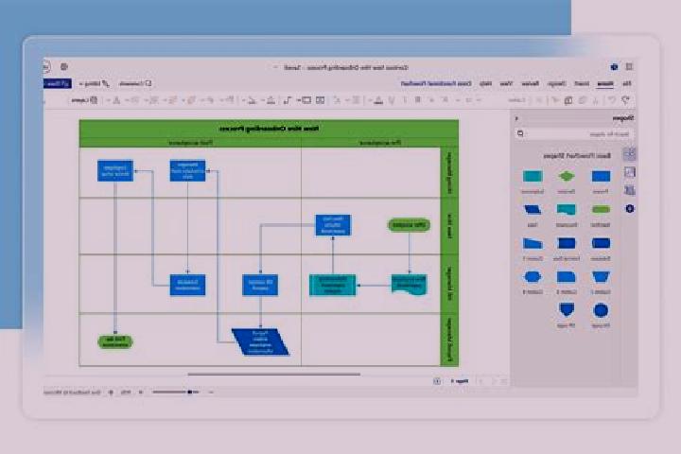
Task: Click the blue round icon in Shapes sidebar
Action: (629, 209)
